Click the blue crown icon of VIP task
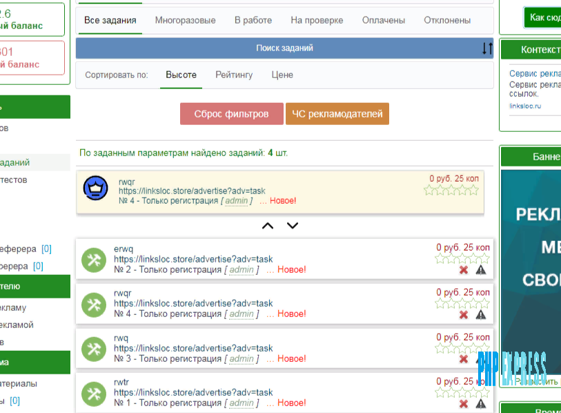 pyautogui.click(x=95, y=188)
